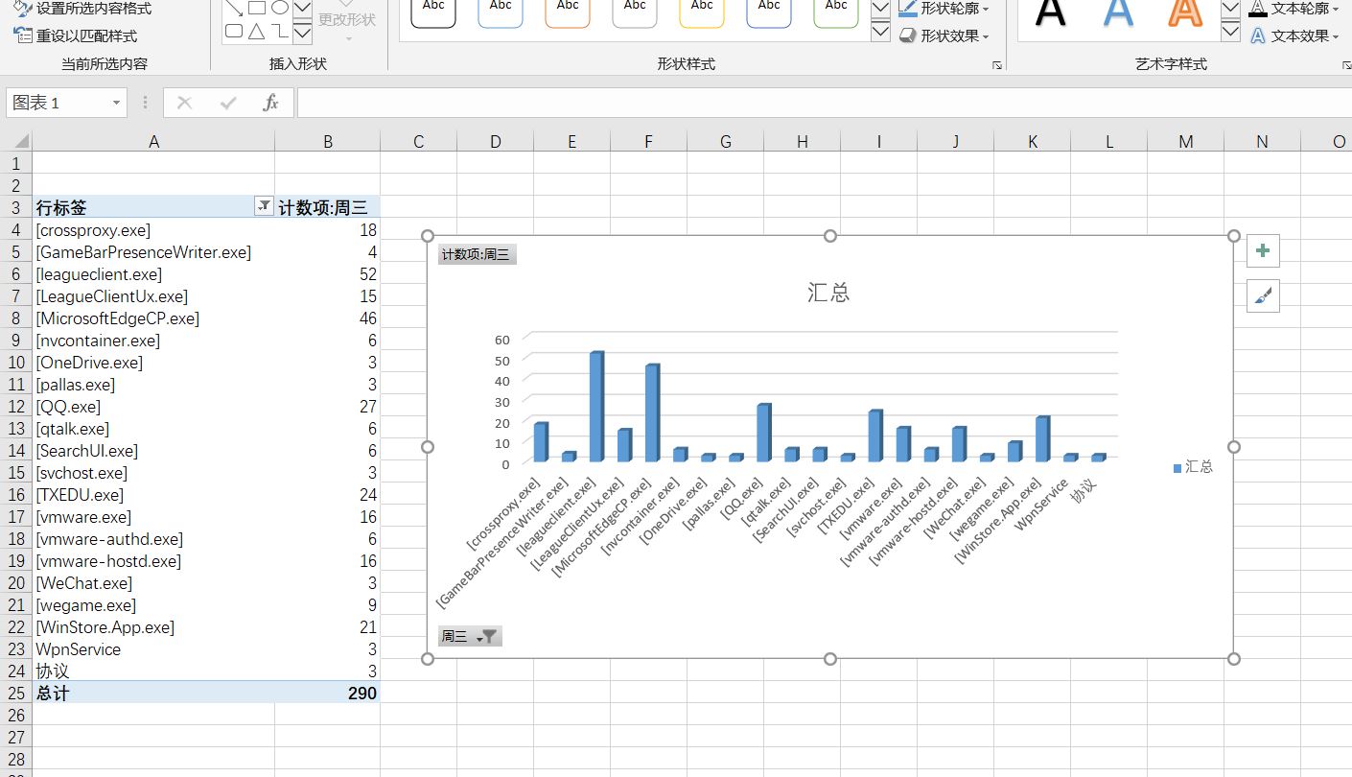The image size is (1352, 777).
Task: Open the WordArt Styles (艺术字样式) dialog launcher
Action: 1346,65
